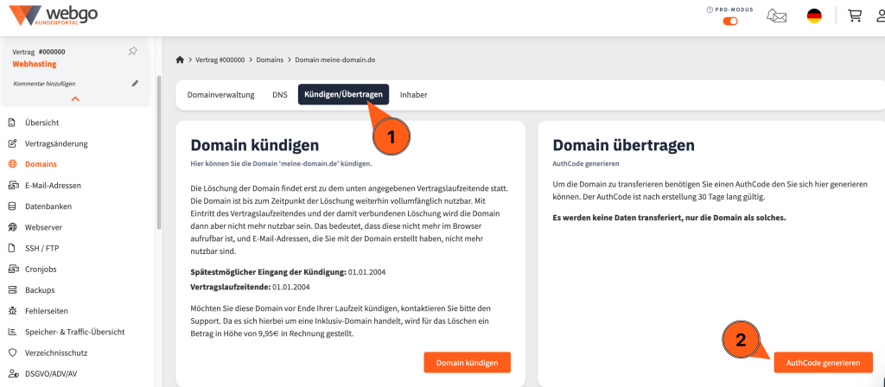The width and height of the screenshot is (885, 387).
Task: Click the Webhosting contract title
Action: click(x=35, y=64)
